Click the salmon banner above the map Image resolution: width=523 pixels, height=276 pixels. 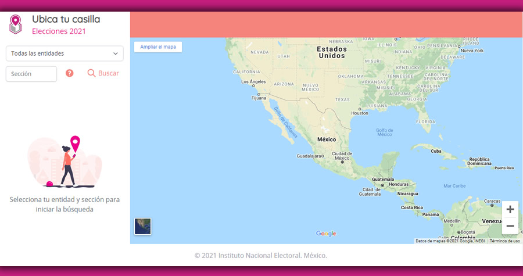(326, 24)
